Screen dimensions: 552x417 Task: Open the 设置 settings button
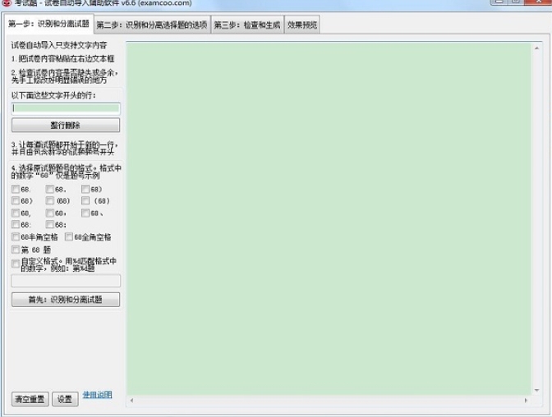(65, 399)
